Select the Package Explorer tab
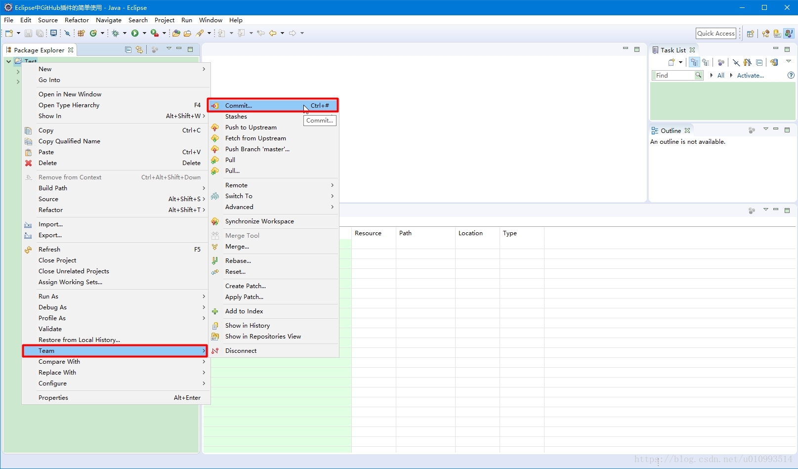Screen dimensions: 798x469 tap(39, 50)
